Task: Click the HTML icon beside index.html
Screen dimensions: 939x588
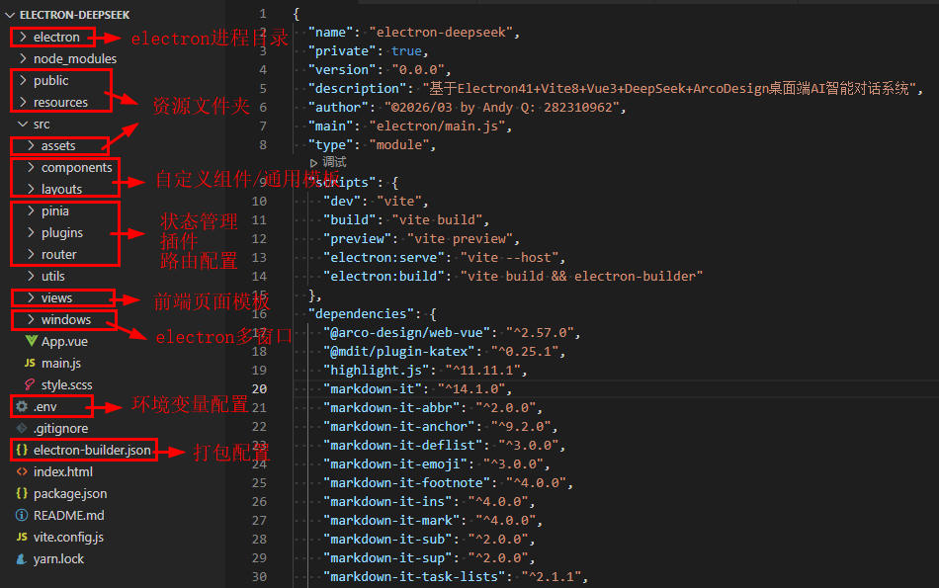Action: point(22,471)
